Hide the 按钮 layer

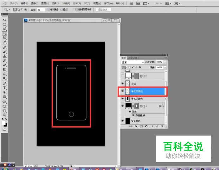(x=122, y=83)
